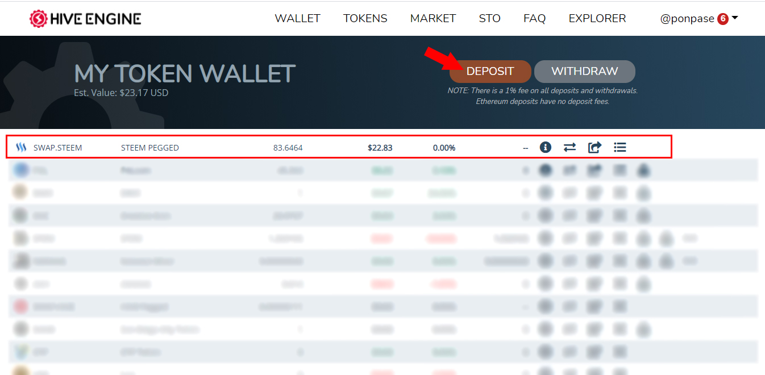Image resolution: width=765 pixels, height=375 pixels.
Task: Click the MY TOKEN WALLET heading
Action: 185,74
